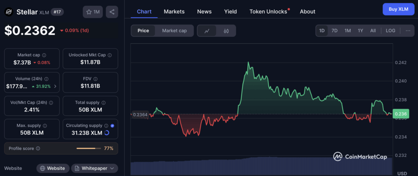
Task: Click info icon next to Circulating supply
Action: tap(106, 126)
